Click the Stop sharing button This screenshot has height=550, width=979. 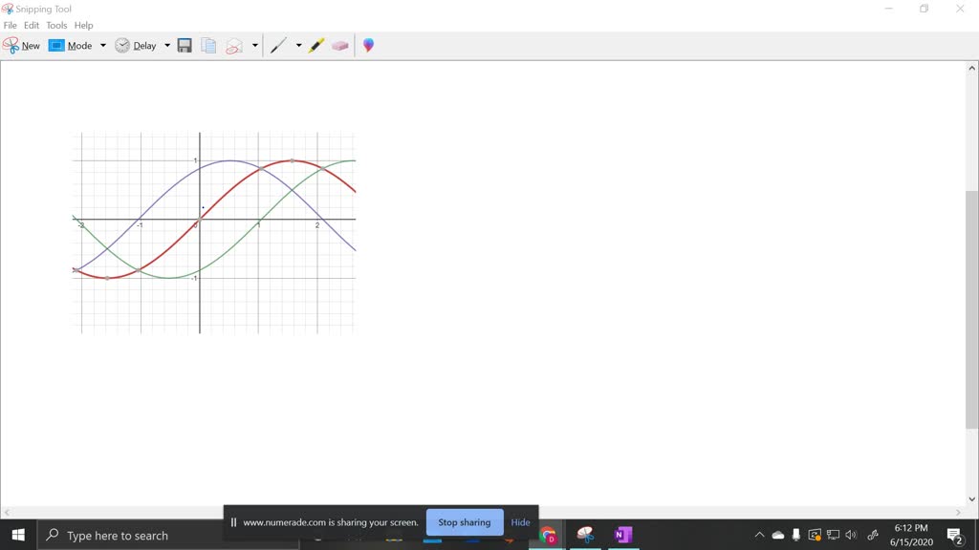click(x=465, y=522)
